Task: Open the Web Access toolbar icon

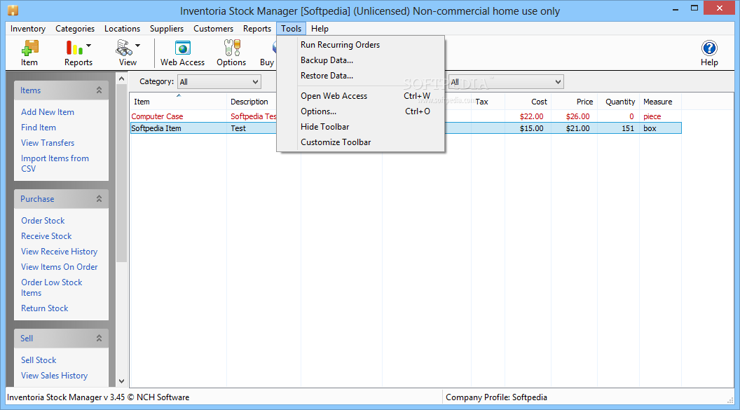Action: coord(182,53)
